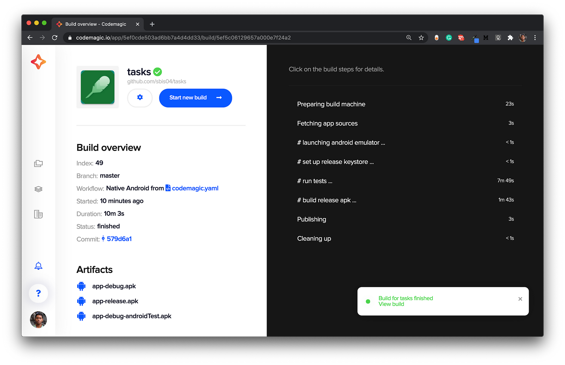The image size is (565, 365).
Task: Bookmark this page with the star
Action: click(x=421, y=37)
